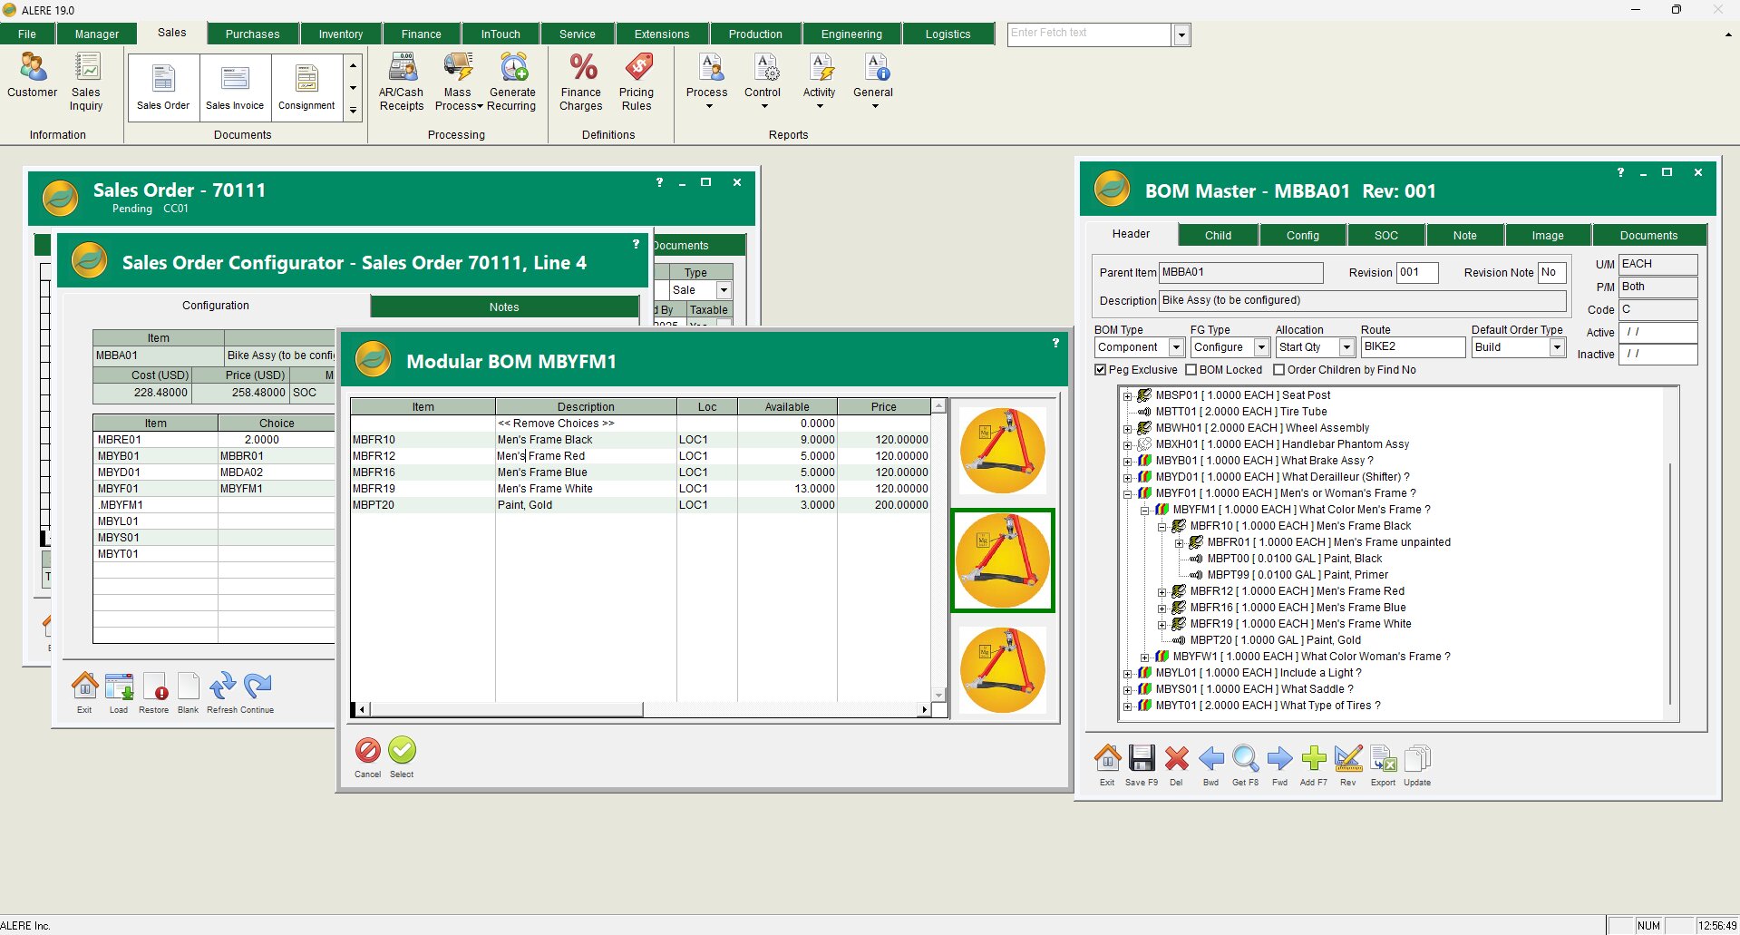
Task: Click the Cancel icon in Modular BOM
Action: (367, 751)
